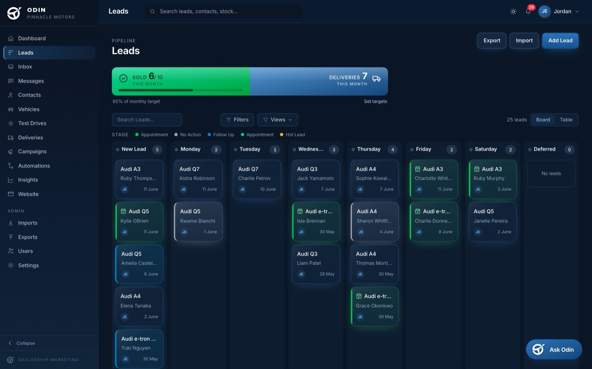Toggle light theme with sun icon

click(513, 11)
